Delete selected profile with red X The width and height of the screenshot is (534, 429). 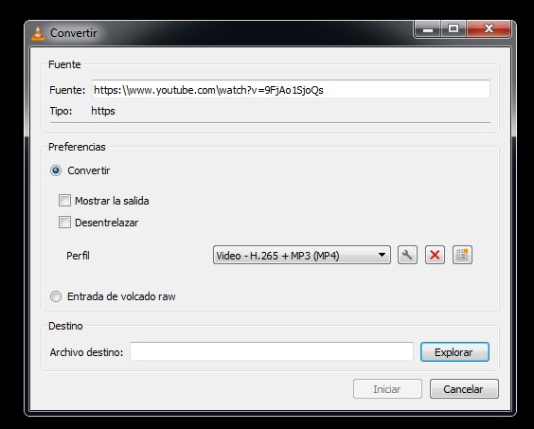pos(435,255)
